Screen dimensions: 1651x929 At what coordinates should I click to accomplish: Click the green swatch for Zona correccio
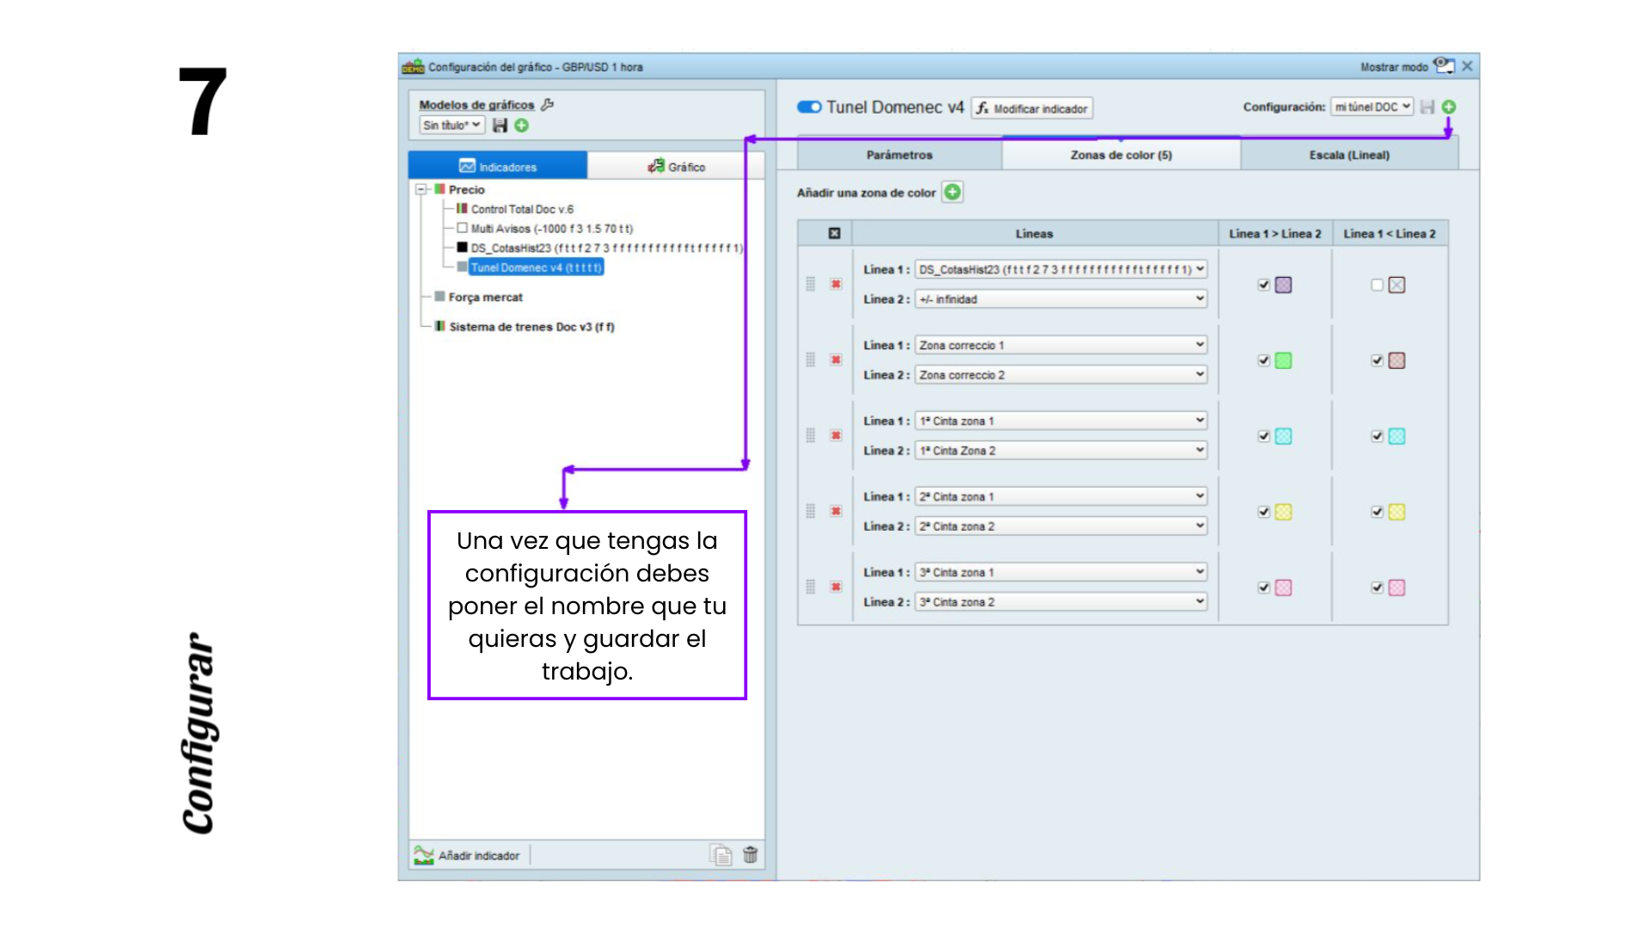[x=1283, y=360]
